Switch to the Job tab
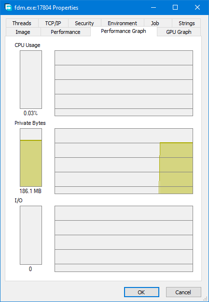This screenshot has width=209, height=302. (x=155, y=23)
